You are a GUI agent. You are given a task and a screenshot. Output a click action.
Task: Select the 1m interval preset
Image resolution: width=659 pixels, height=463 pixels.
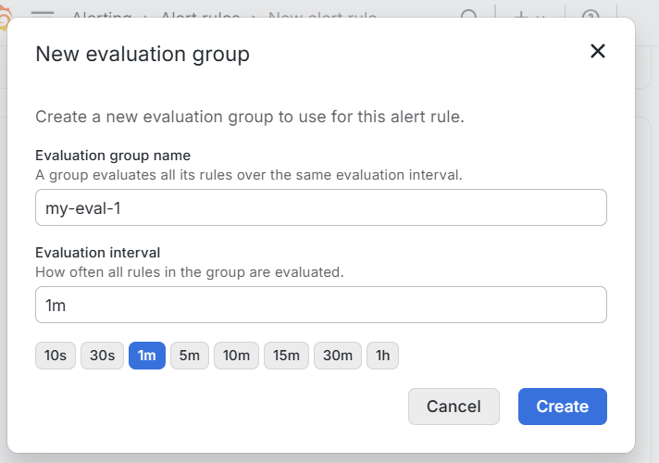pos(147,356)
